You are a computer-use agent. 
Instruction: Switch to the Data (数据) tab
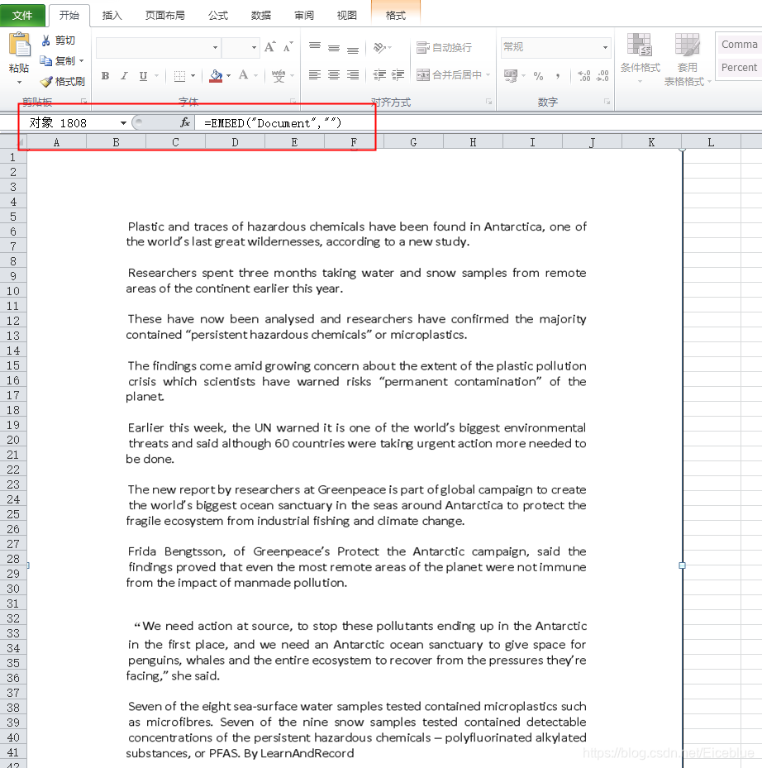coord(261,15)
